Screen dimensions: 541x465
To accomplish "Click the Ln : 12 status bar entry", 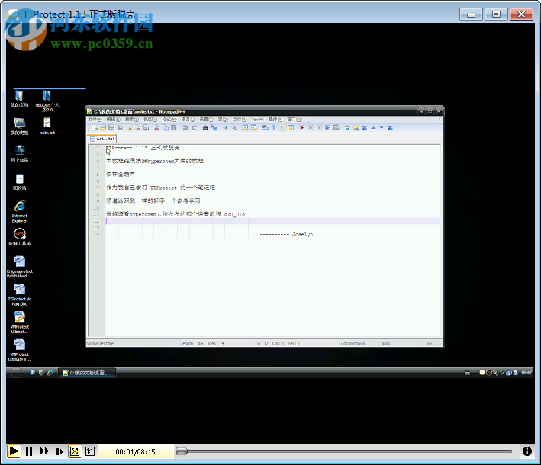I will (262, 343).
